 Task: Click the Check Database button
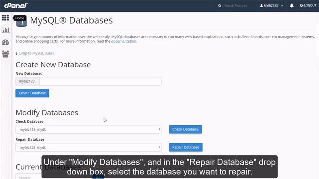(185, 129)
